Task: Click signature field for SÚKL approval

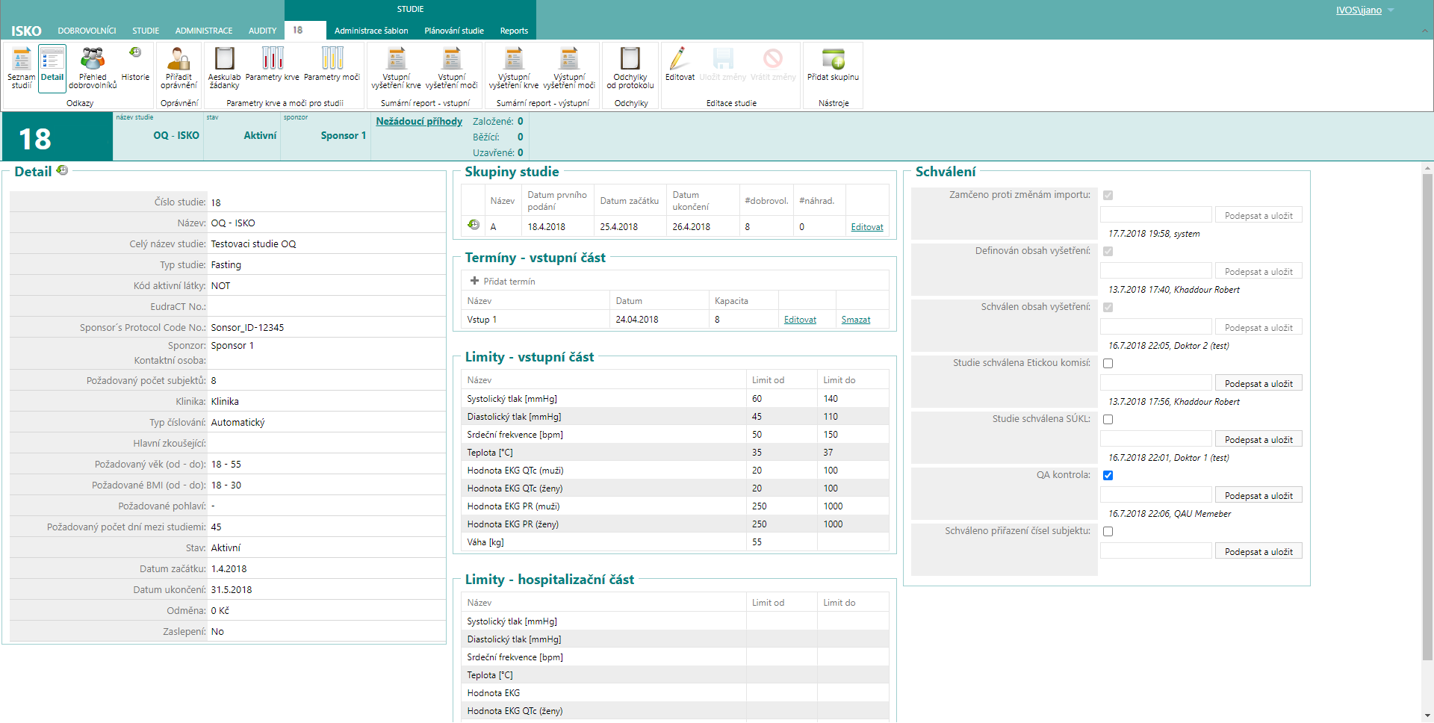Action: (x=1156, y=439)
